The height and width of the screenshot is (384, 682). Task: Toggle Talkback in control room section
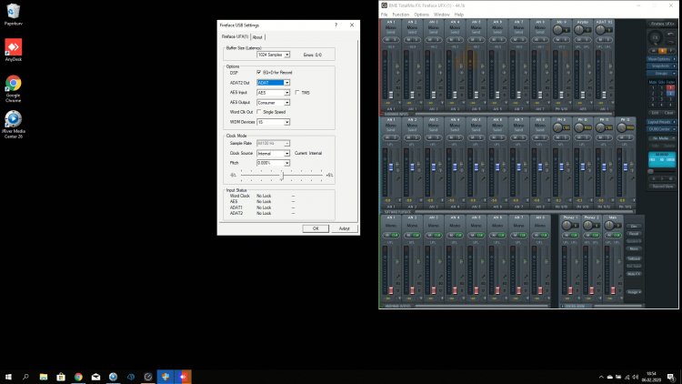634,258
